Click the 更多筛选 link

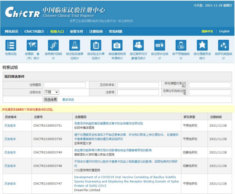(68, 100)
